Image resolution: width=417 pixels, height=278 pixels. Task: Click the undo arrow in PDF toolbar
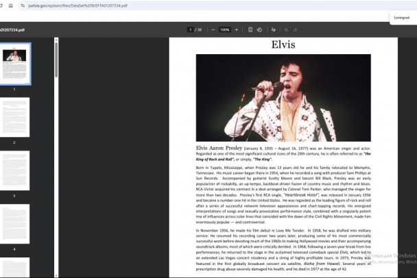tap(287, 30)
